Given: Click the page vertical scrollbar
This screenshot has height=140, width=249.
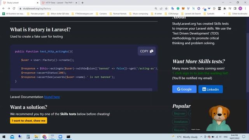Looking at the screenshot, I should coord(247,62).
